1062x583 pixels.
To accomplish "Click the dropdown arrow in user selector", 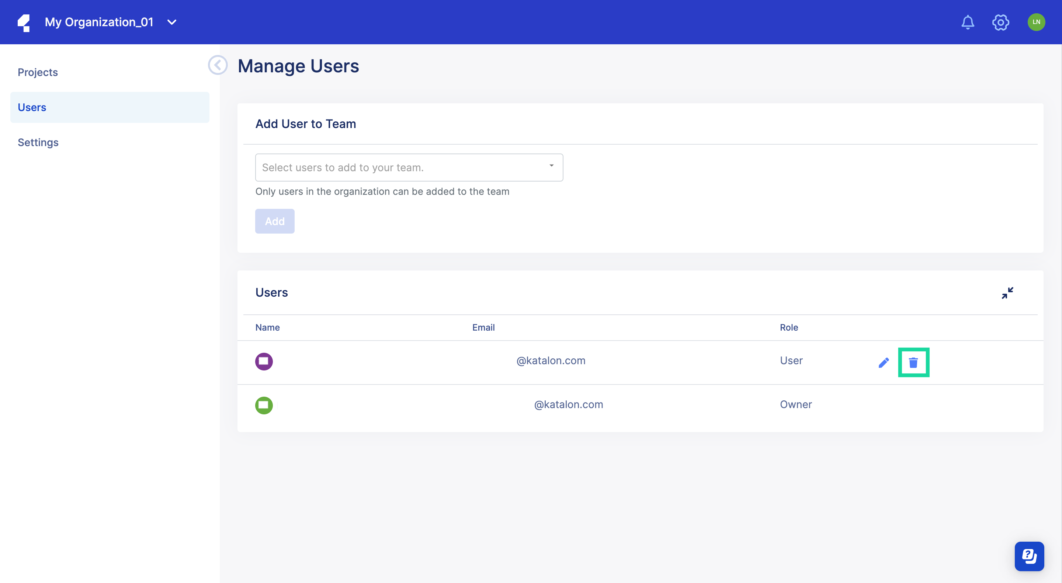I will click(552, 166).
